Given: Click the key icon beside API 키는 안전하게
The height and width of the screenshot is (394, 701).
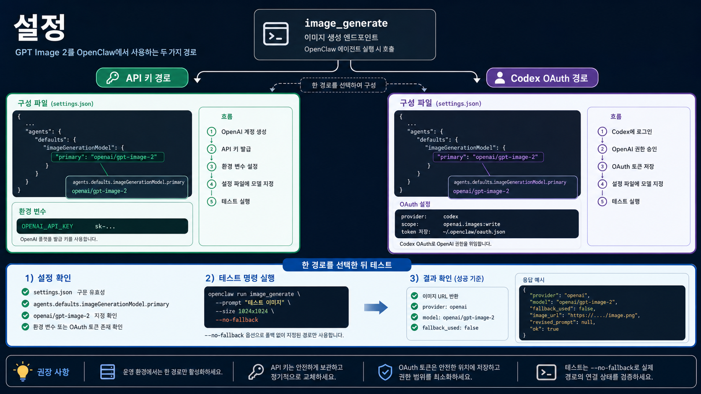Looking at the screenshot, I should [x=256, y=372].
